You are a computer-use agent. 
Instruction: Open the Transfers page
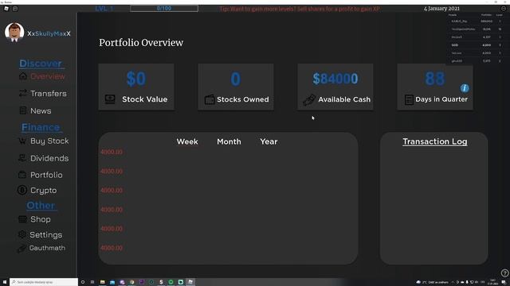coord(48,94)
